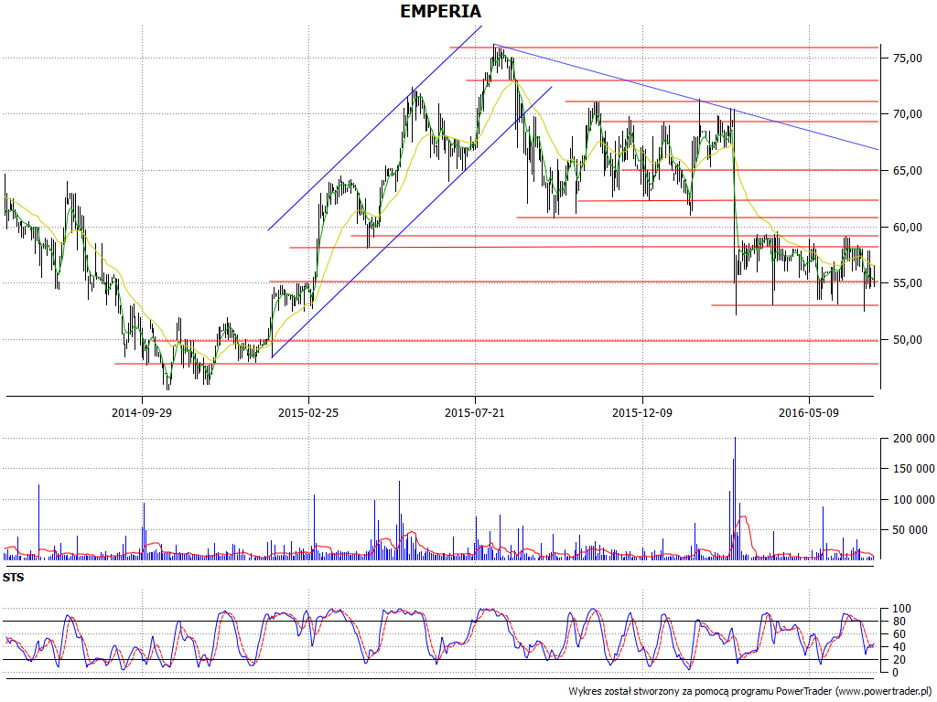Click the tallest volume bar near 200 000
The width and height of the screenshot is (937, 702).
[x=735, y=498]
